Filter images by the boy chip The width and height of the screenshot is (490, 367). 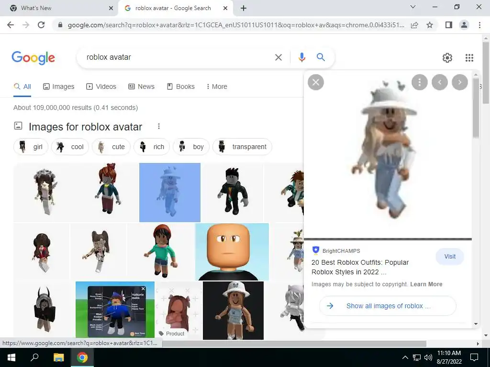pos(191,147)
